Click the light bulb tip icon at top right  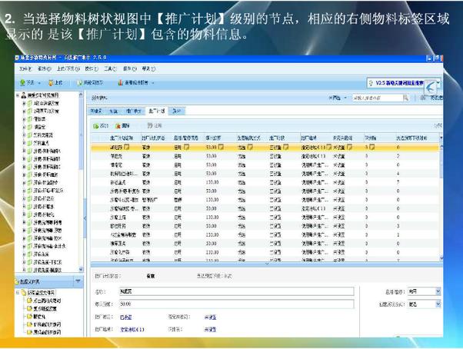[x=371, y=83]
